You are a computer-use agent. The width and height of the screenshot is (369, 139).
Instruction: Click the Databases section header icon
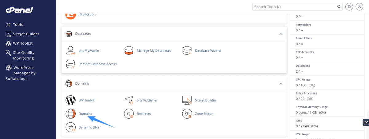69,34
